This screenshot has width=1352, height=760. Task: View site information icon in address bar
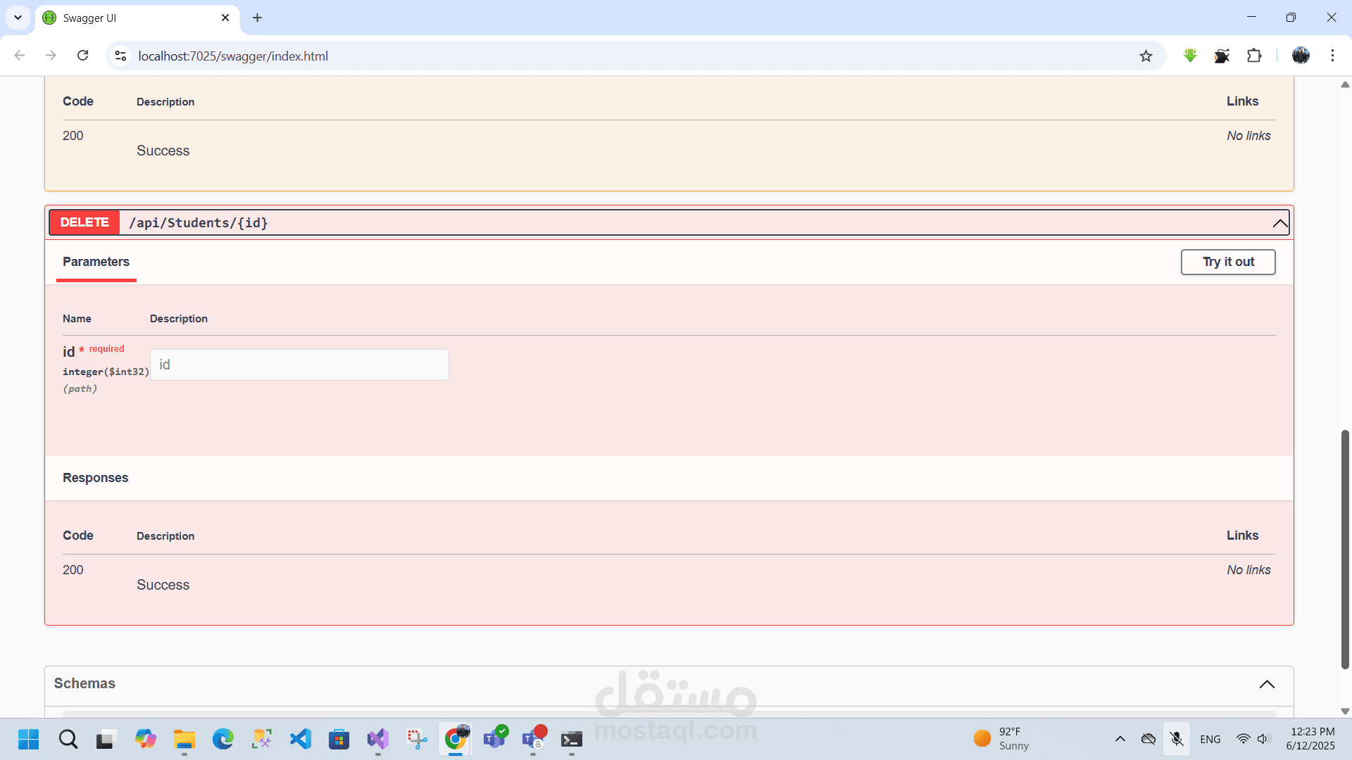121,56
